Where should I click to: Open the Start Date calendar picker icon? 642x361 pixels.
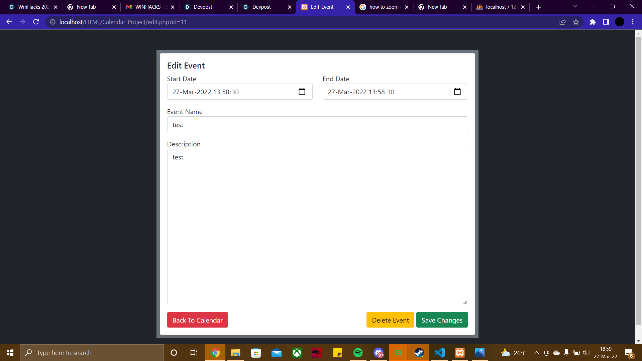(x=302, y=92)
